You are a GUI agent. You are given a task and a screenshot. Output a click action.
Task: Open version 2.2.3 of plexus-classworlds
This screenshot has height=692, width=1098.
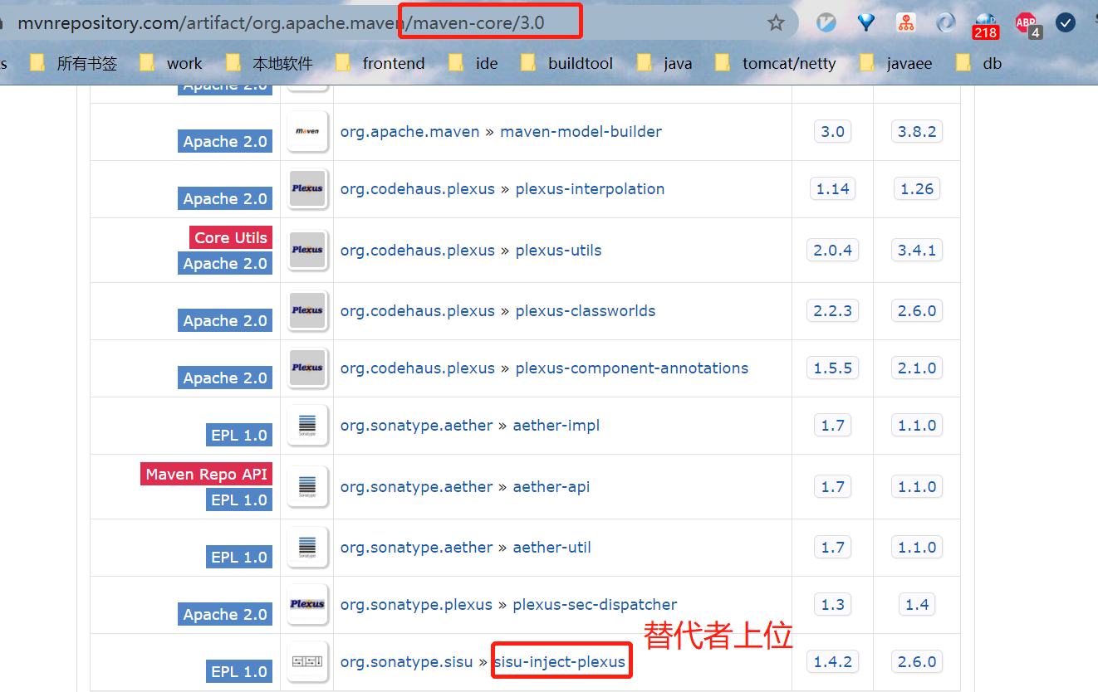(x=832, y=310)
